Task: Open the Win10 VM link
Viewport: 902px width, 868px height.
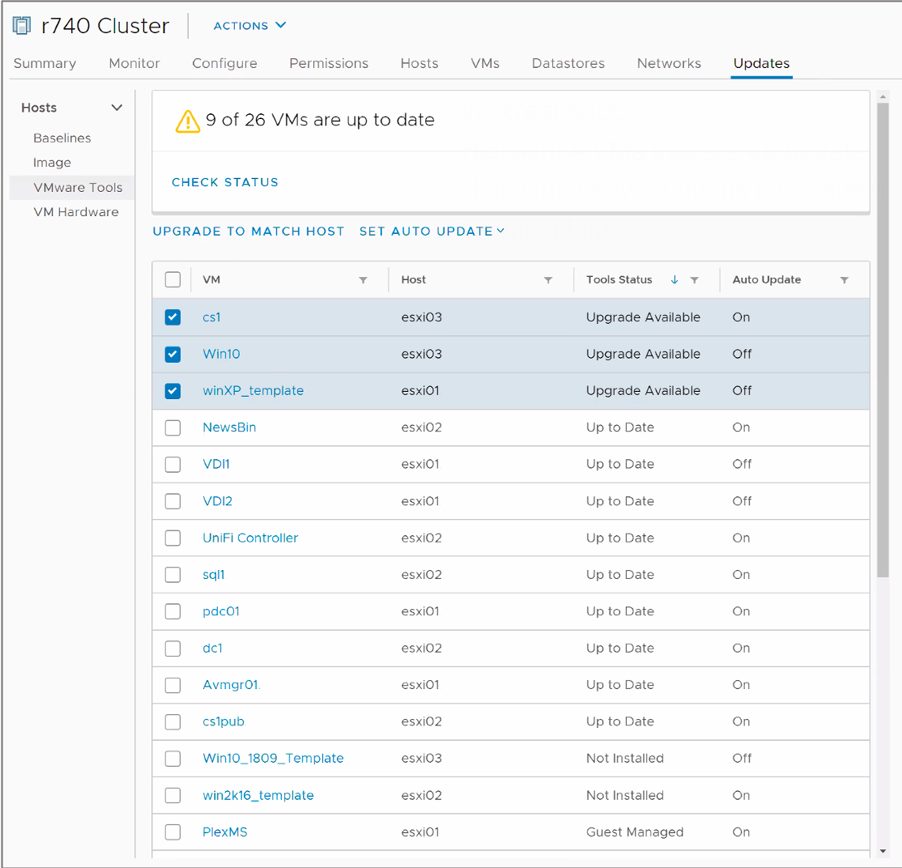Action: 222,354
